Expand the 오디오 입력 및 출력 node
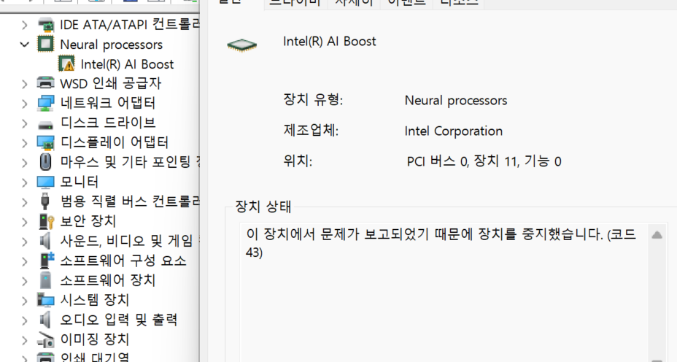Screen dimensions: 677x362 point(25,320)
